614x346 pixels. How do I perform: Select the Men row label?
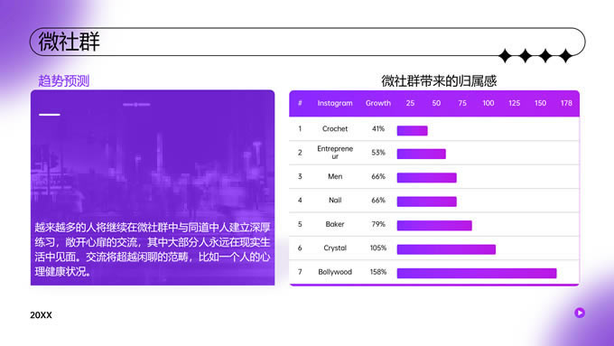335,176
